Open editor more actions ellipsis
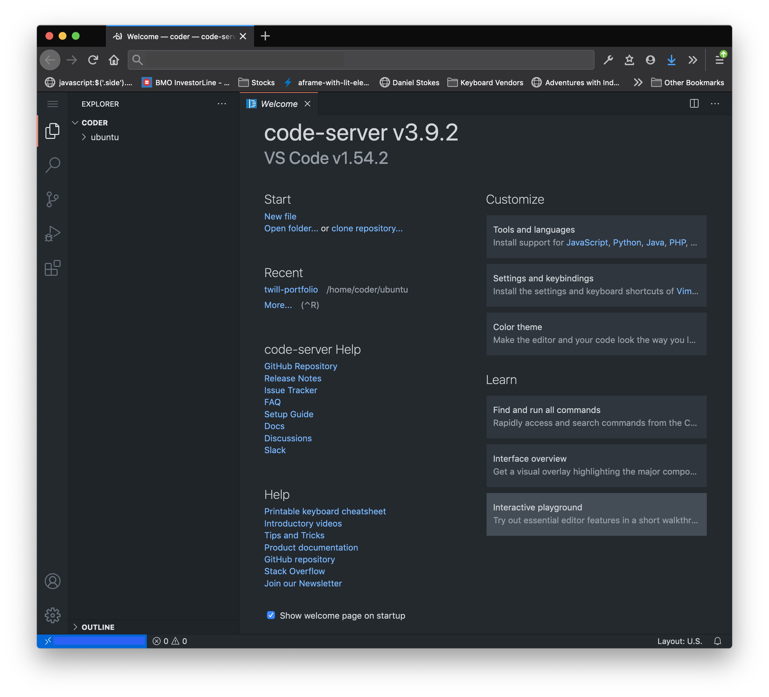 tap(715, 103)
